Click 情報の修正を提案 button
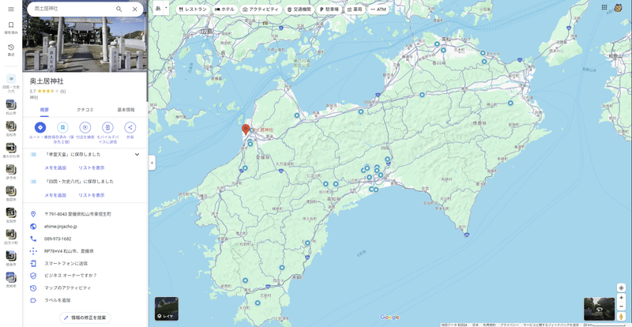The image size is (632, 327). pyautogui.click(x=85, y=318)
